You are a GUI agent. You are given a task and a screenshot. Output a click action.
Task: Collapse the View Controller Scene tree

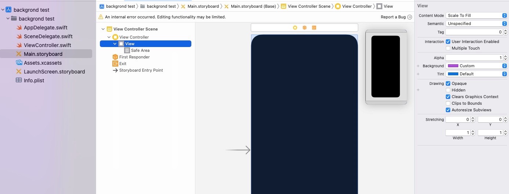click(103, 29)
